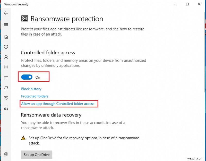This screenshot has width=206, height=161.
Task: Open the hamburger navigation menu
Action: 6,25
